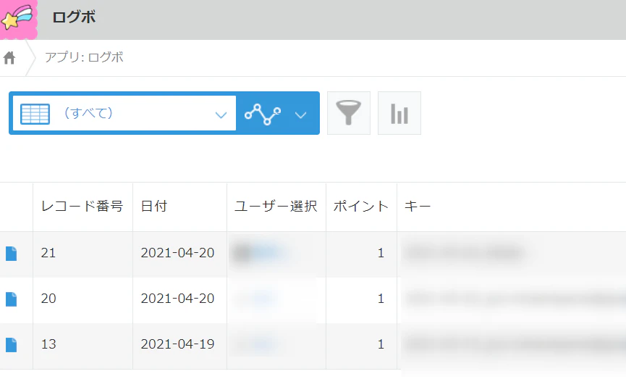This screenshot has height=387, width=626.
Task: Open record 13 details icon
Action: tap(11, 345)
